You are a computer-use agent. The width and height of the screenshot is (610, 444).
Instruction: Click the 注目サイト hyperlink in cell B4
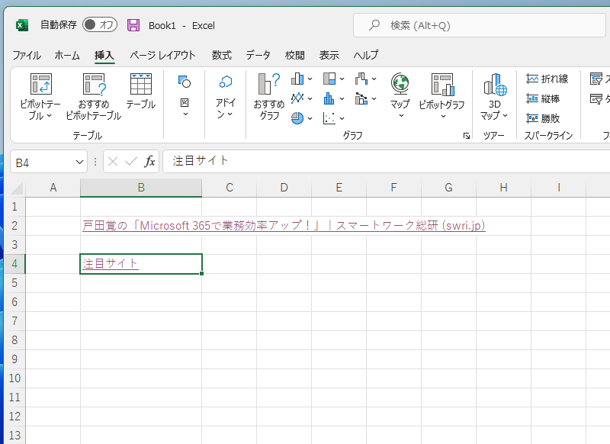tap(110, 264)
